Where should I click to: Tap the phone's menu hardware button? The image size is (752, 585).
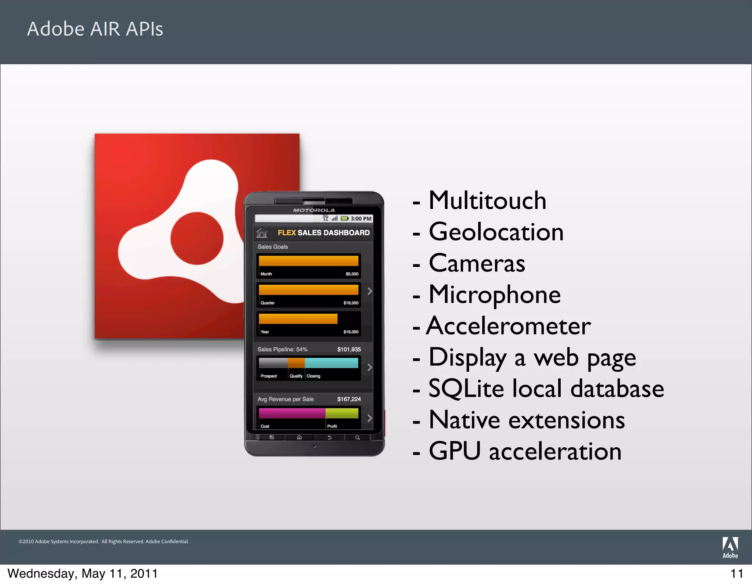(272, 437)
